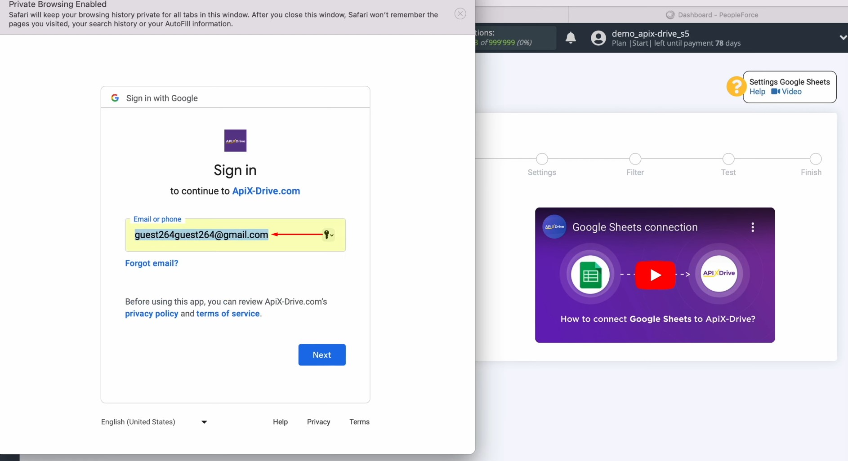
Task: Click the Video camera icon in settings help box
Action: tap(776, 91)
